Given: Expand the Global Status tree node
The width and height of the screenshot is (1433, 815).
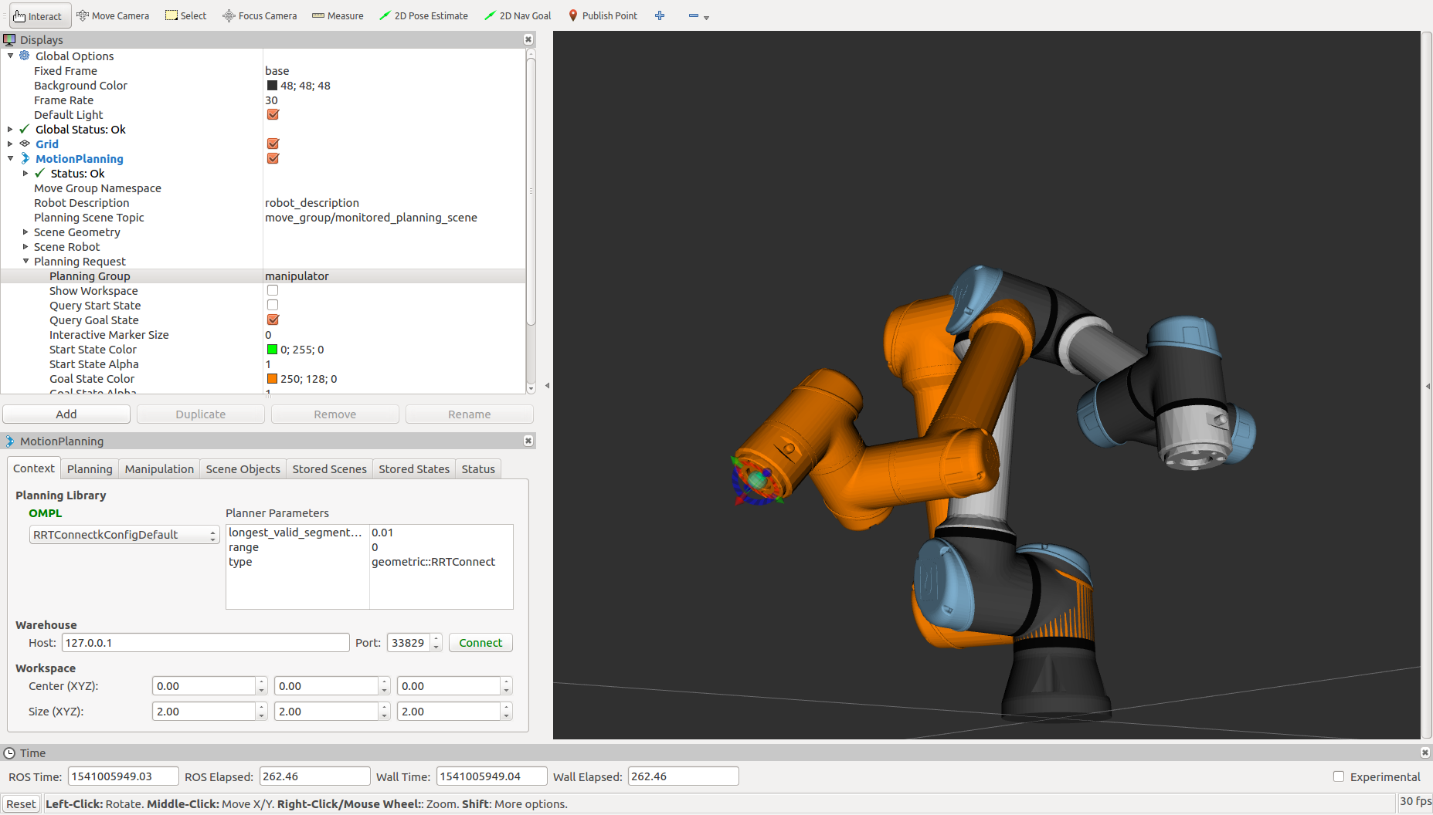Looking at the screenshot, I should [10, 129].
